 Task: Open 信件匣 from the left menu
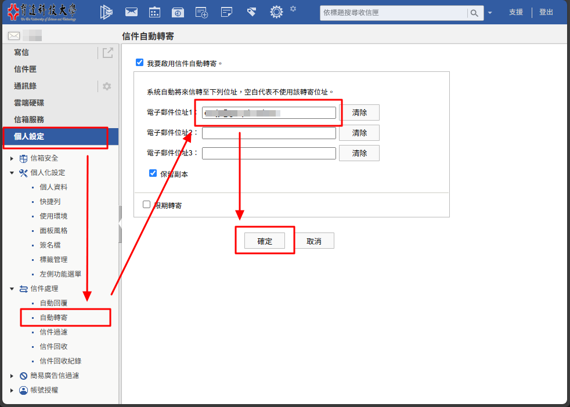point(26,70)
